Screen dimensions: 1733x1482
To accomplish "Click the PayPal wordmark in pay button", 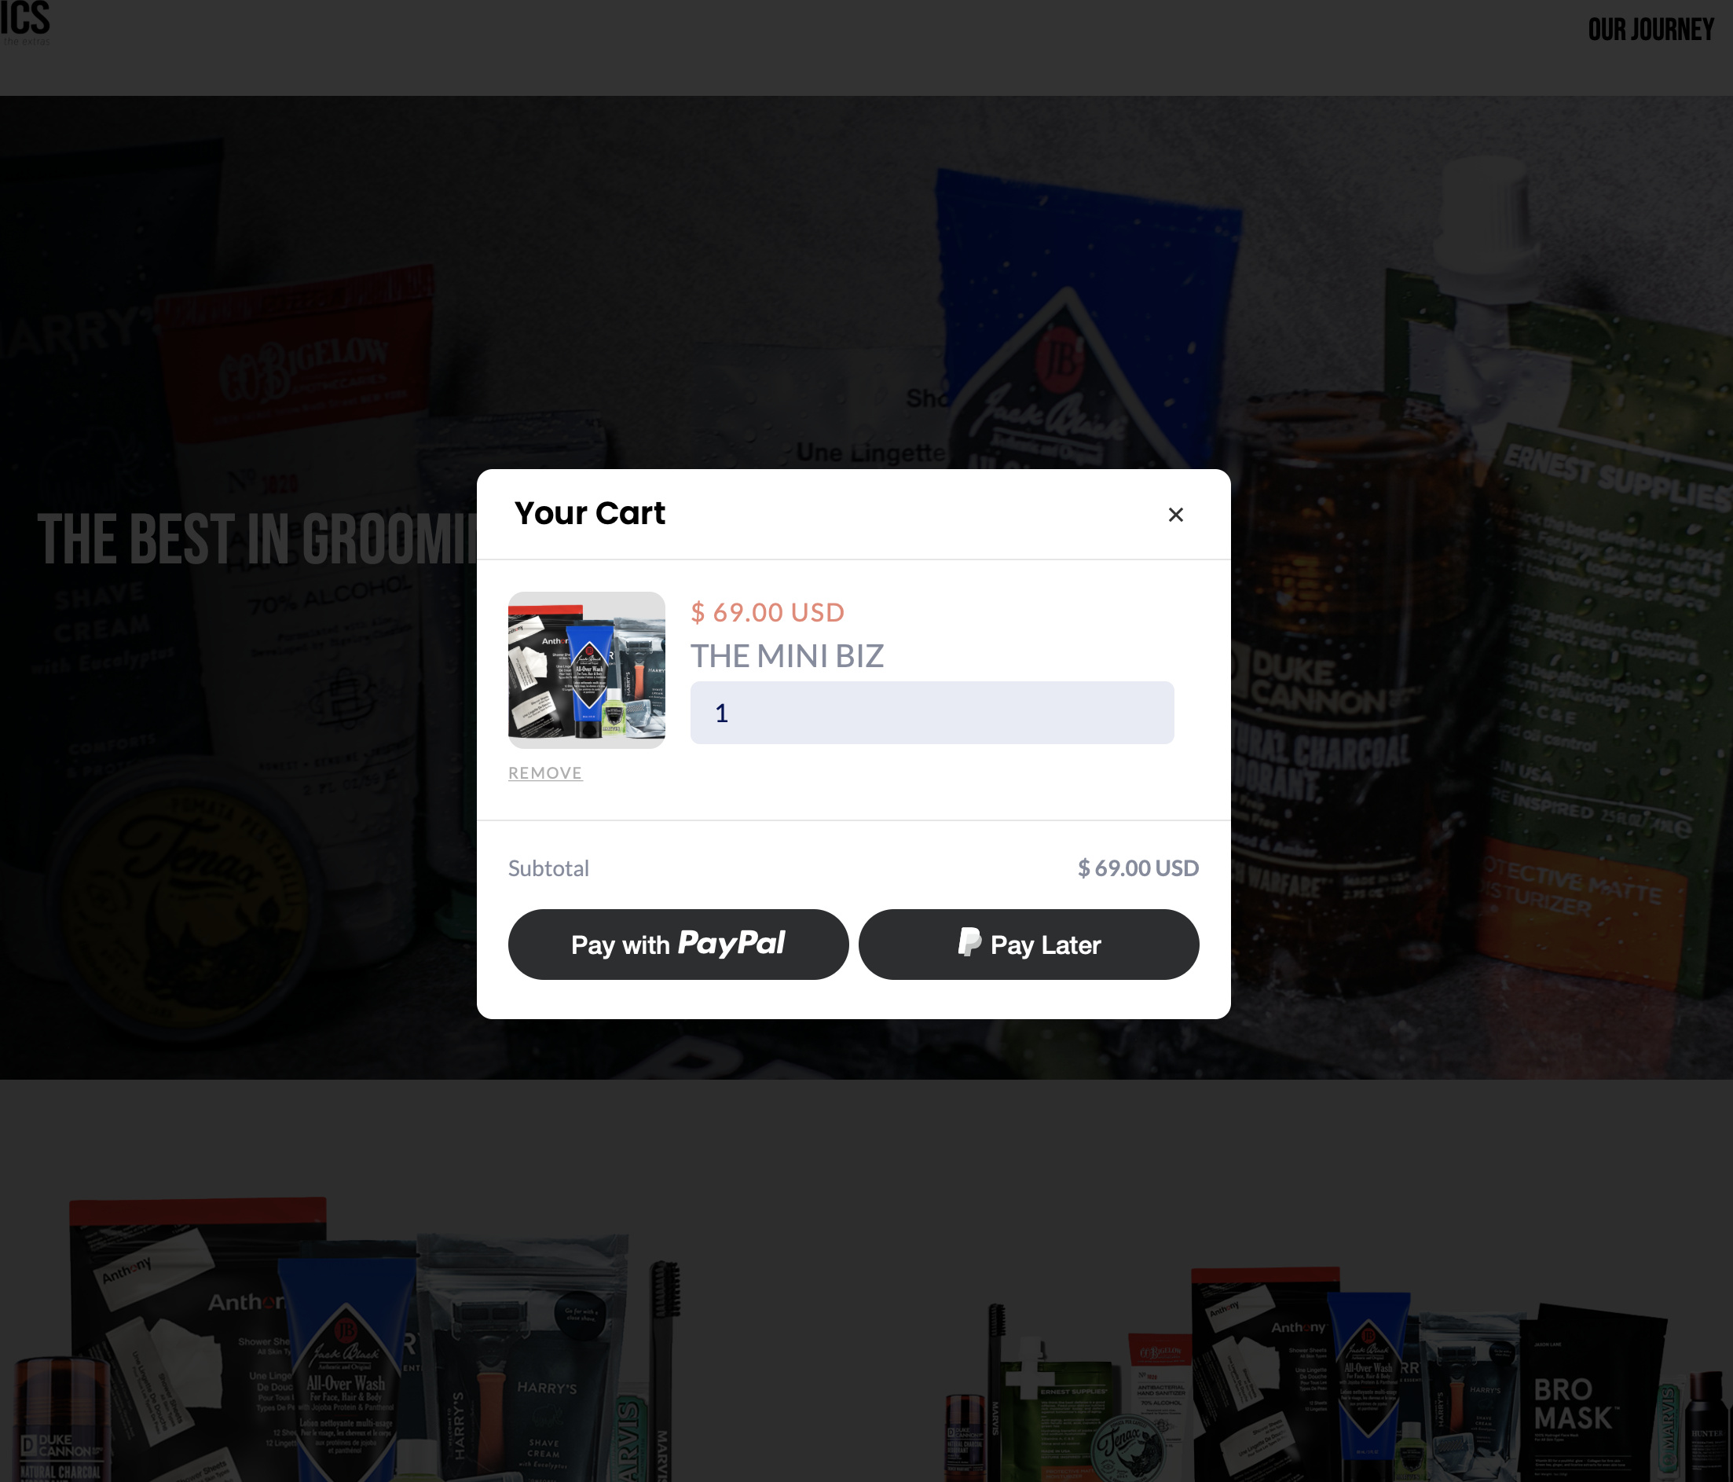I will coord(731,943).
